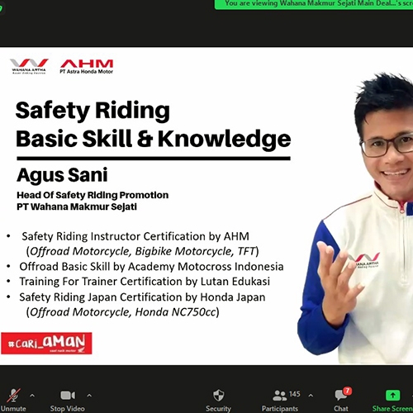The height and width of the screenshot is (413, 413).
Task: Open the Participants panel icon
Action: [279, 396]
